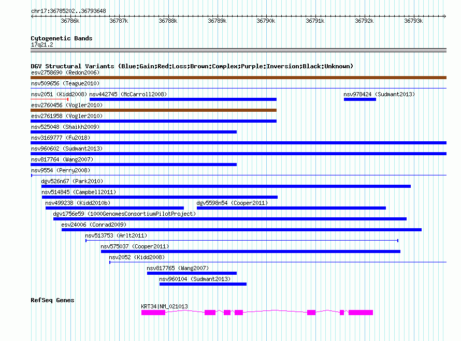The width and height of the screenshot is (461, 341).
Task: Click the 36787k ruler tick label
Action: click(119, 21)
